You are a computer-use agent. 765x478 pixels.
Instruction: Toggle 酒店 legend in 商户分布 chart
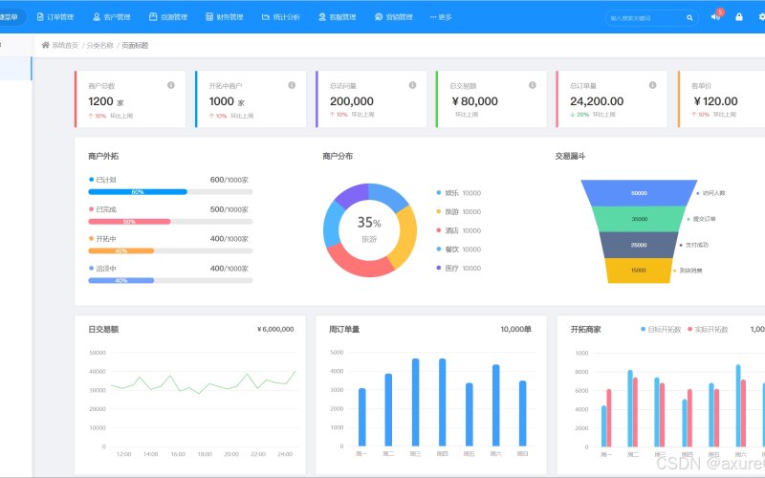[458, 230]
